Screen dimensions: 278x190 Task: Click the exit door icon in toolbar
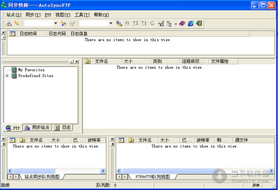click(x=199, y=23)
